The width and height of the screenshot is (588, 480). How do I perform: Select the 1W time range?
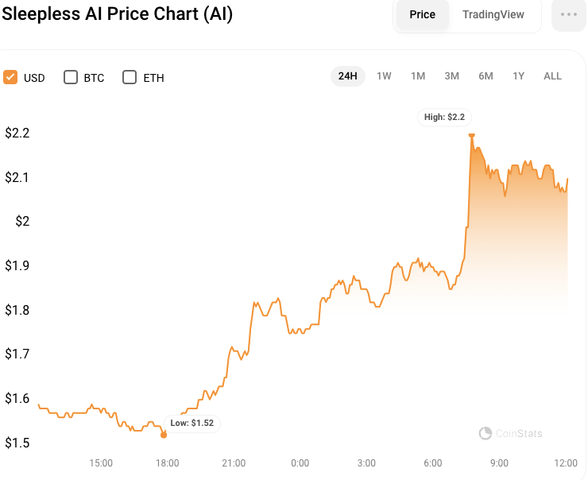pyautogui.click(x=384, y=76)
